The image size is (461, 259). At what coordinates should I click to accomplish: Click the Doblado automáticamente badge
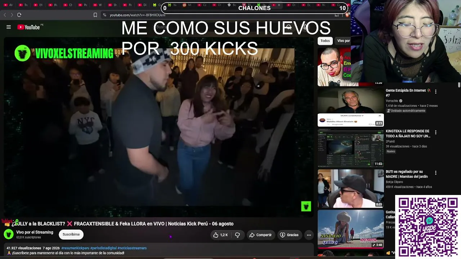point(406,111)
